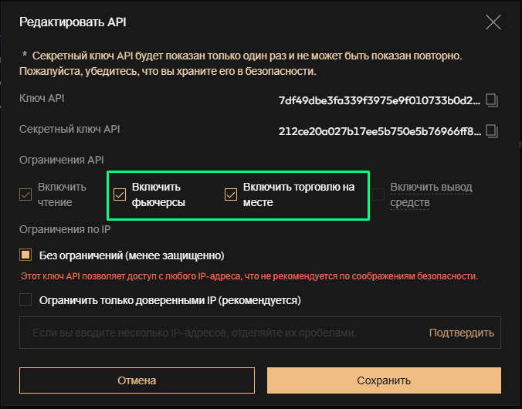Uncheck Включить торговлю на месте
Screen dimensions: 522x409
230,194
